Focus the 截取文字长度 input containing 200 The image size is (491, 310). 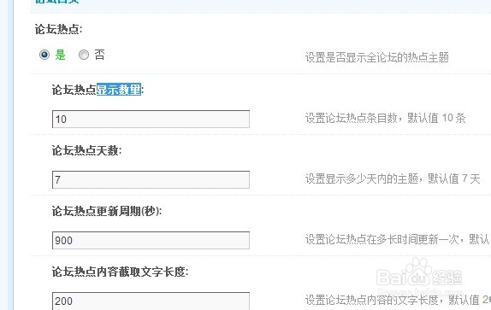coord(151,301)
